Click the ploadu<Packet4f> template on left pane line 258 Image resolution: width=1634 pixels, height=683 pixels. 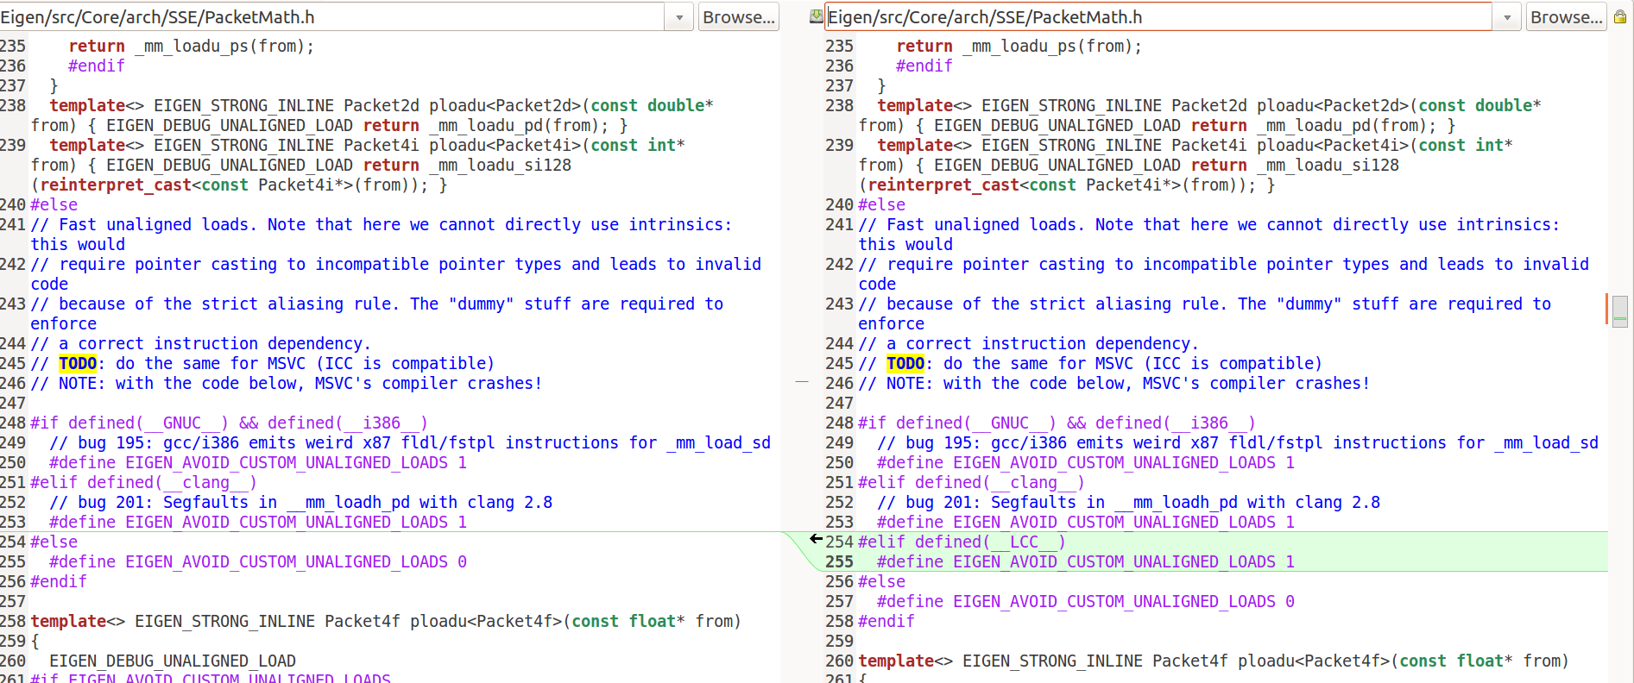(x=386, y=622)
